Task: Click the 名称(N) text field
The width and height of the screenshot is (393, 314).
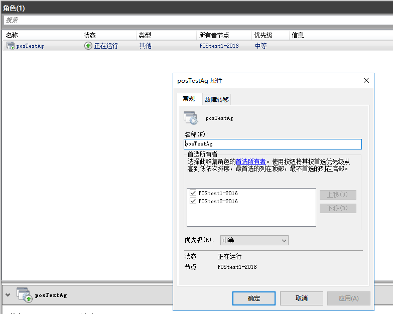Action: (x=273, y=144)
